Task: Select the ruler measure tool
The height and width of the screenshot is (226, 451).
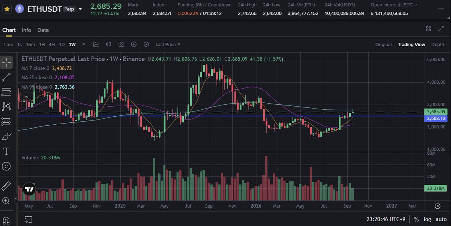Action: (6, 185)
